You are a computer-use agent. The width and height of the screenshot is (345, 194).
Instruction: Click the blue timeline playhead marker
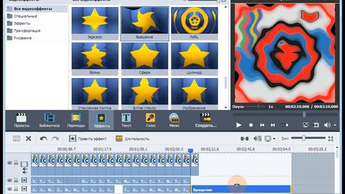(x=190, y=151)
